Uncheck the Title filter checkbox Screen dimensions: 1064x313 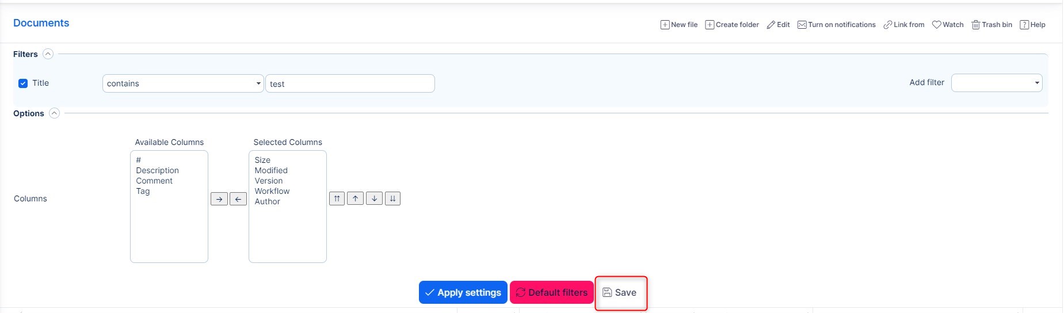pos(23,83)
